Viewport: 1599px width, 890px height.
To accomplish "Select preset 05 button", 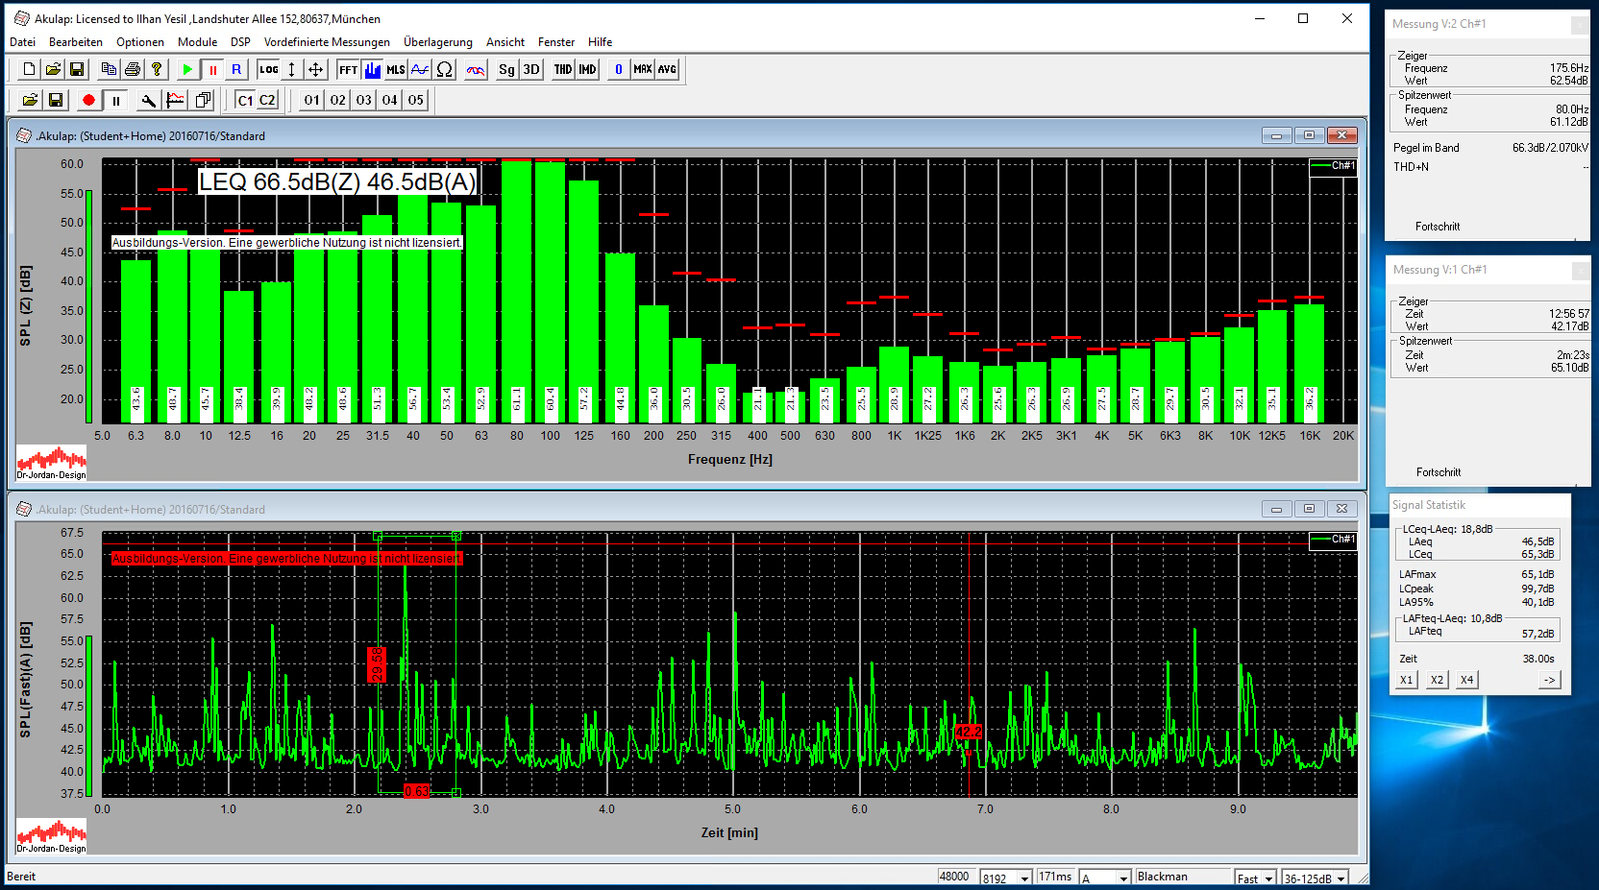I will [x=415, y=100].
